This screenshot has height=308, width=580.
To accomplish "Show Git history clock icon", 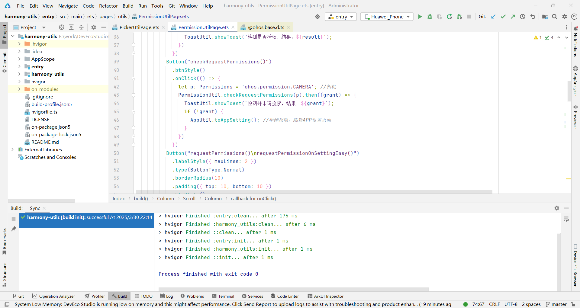I will click(523, 17).
